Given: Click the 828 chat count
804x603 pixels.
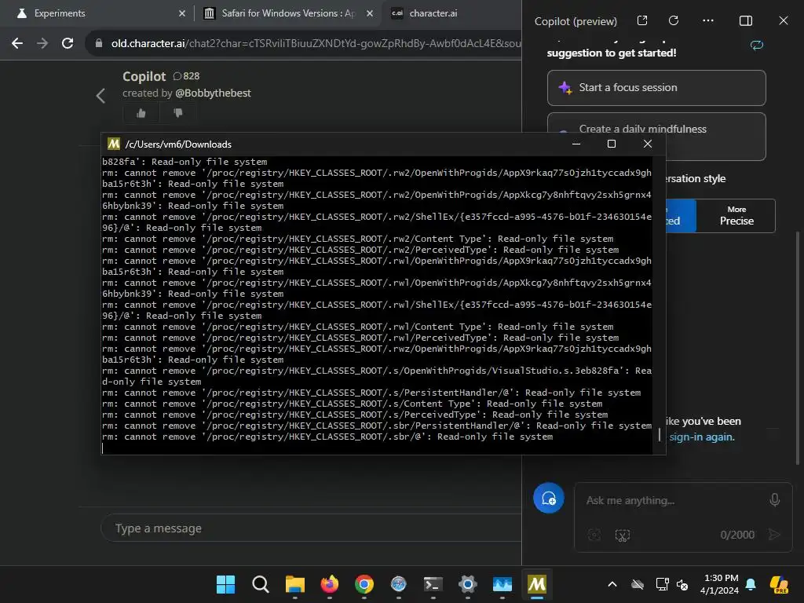Looking at the screenshot, I should pos(186,76).
